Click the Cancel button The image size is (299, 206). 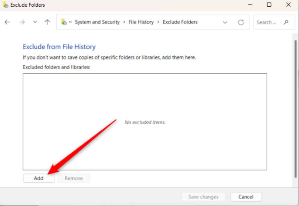coord(246,197)
